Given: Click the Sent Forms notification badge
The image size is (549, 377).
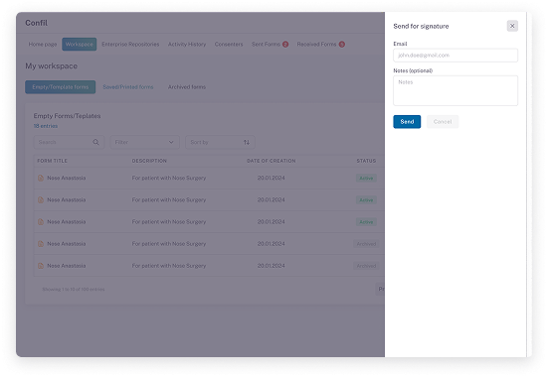Looking at the screenshot, I should coord(285,45).
